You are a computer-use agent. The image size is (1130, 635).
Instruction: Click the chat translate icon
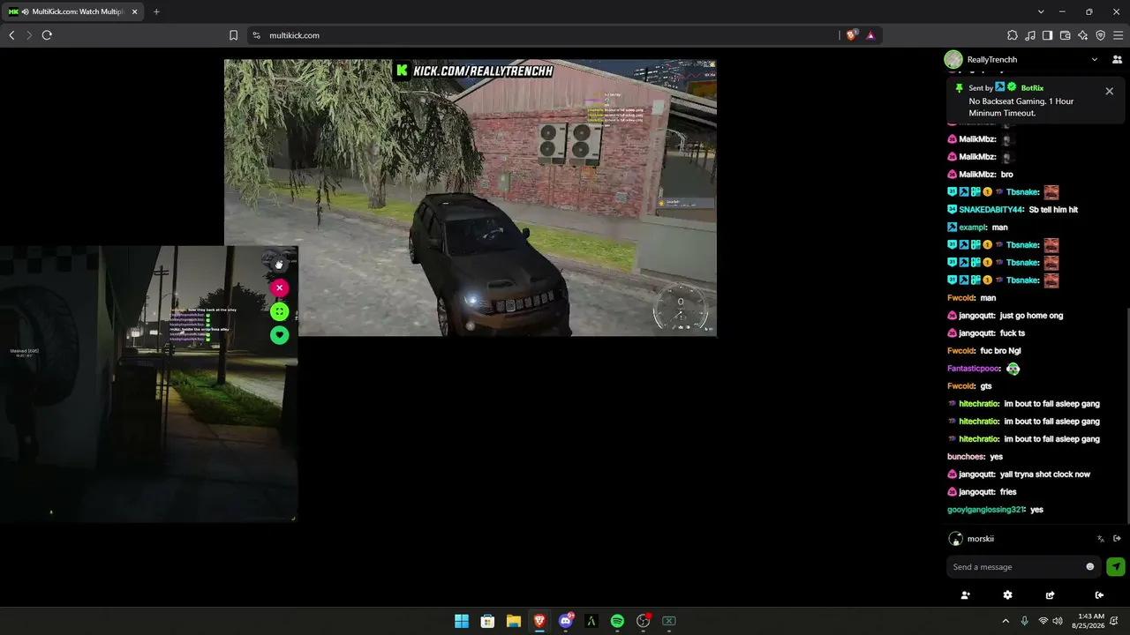click(1101, 539)
